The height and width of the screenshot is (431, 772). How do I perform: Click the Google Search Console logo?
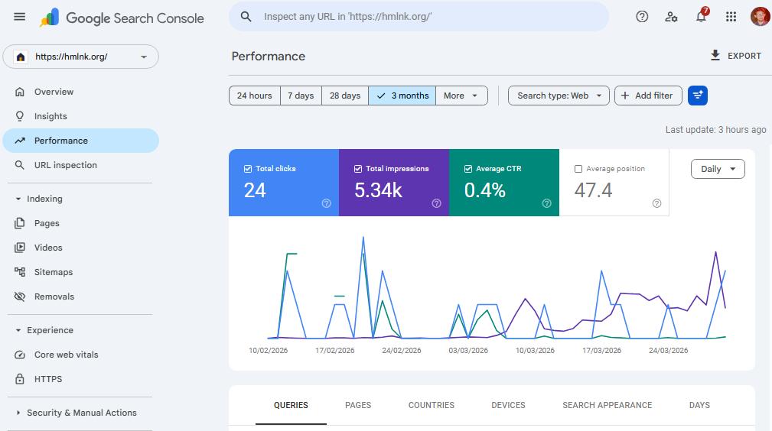[x=122, y=18]
